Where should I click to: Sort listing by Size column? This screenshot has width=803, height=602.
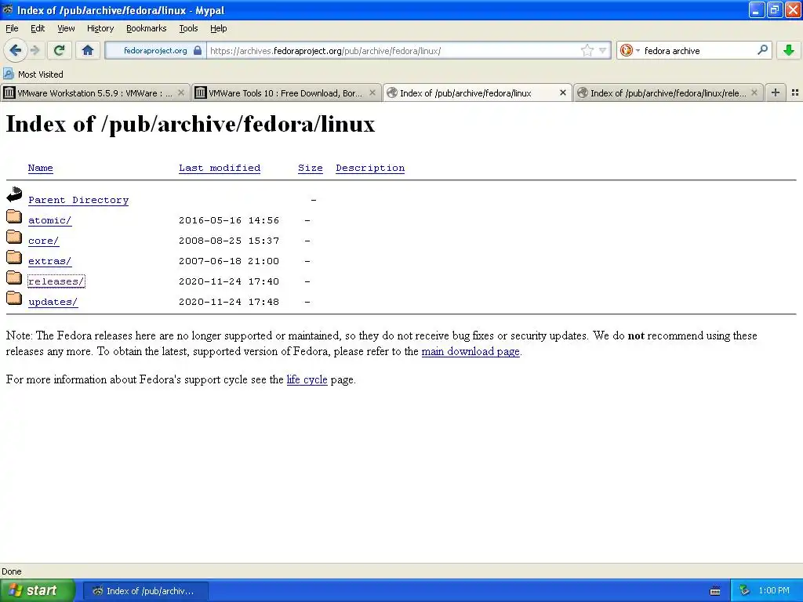point(311,168)
